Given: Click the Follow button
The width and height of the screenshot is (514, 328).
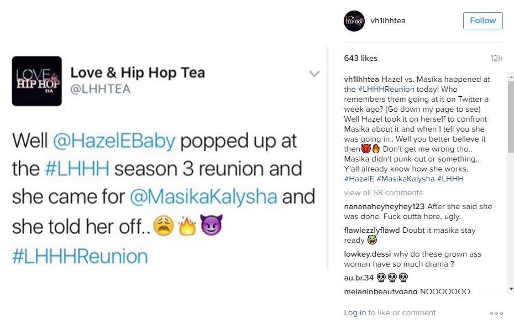Looking at the screenshot, I should [483, 20].
